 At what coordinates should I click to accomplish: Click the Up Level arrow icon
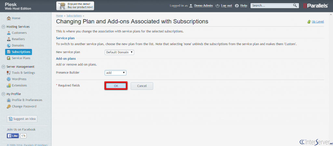pyautogui.click(x=309, y=22)
